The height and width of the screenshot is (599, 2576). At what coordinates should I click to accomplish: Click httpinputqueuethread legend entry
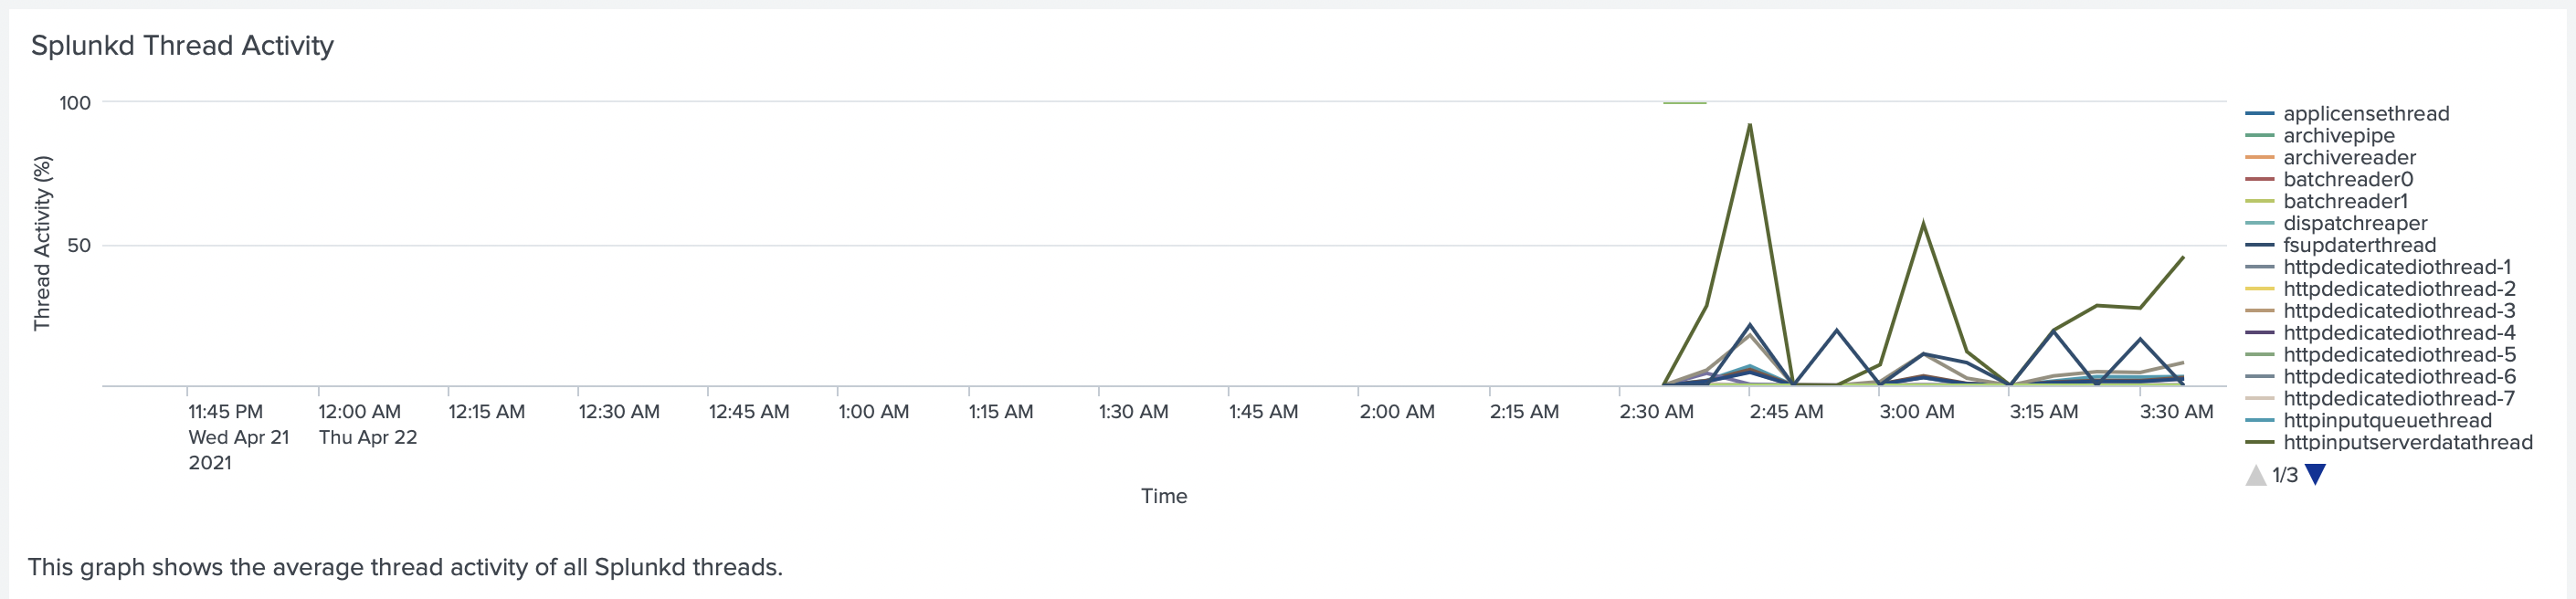pyautogui.click(x=2387, y=422)
